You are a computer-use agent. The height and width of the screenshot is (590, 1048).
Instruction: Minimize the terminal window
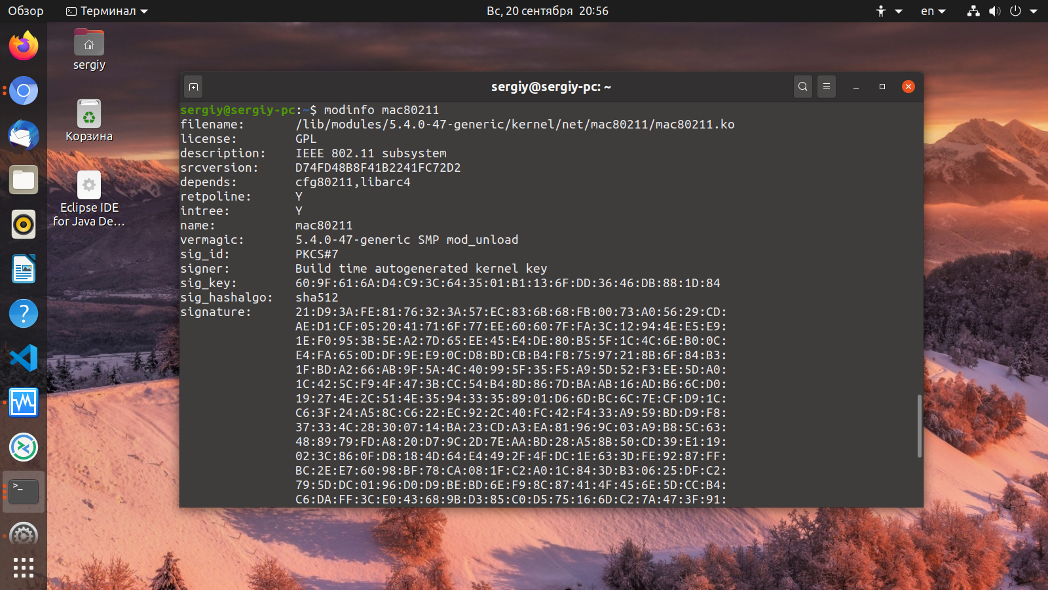click(x=856, y=87)
